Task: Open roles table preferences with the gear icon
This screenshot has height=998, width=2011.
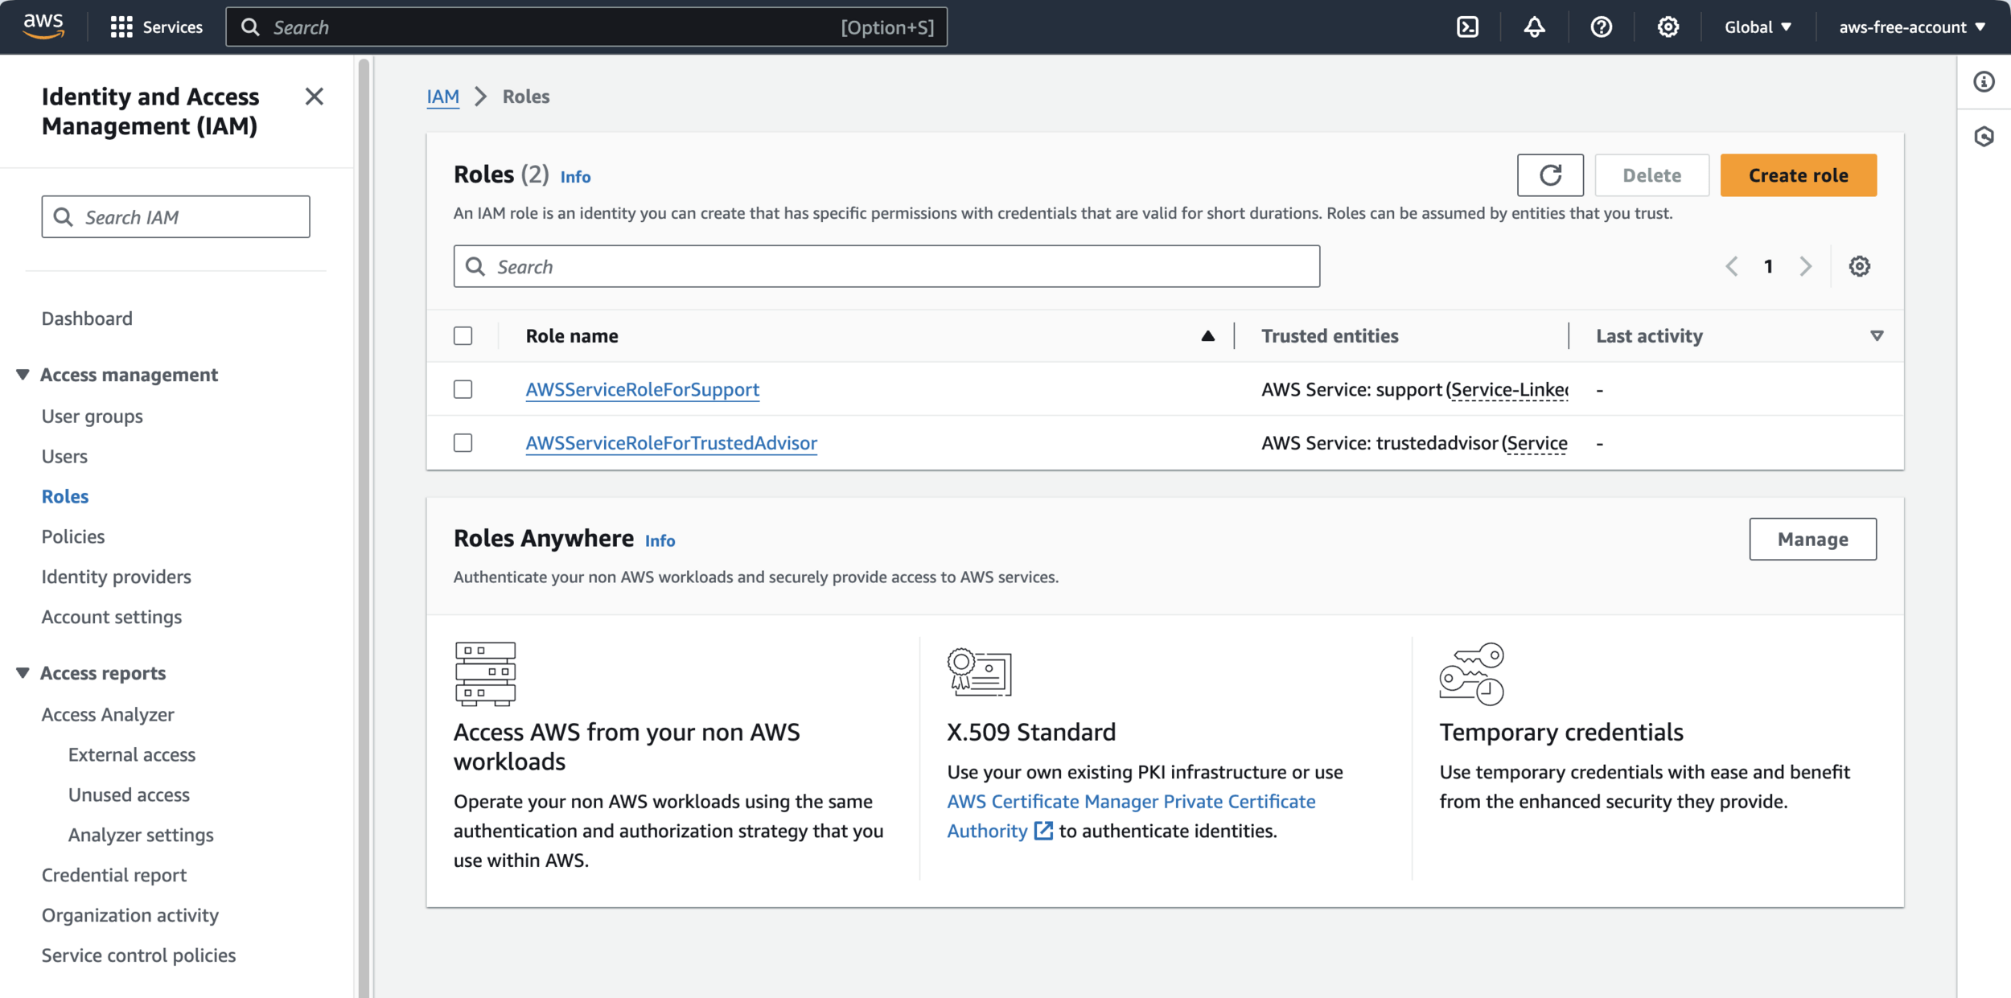Action: 1859,266
